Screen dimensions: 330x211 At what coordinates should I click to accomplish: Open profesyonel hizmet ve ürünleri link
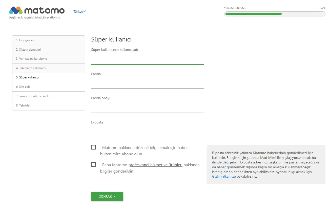pyautogui.click(x=155, y=165)
